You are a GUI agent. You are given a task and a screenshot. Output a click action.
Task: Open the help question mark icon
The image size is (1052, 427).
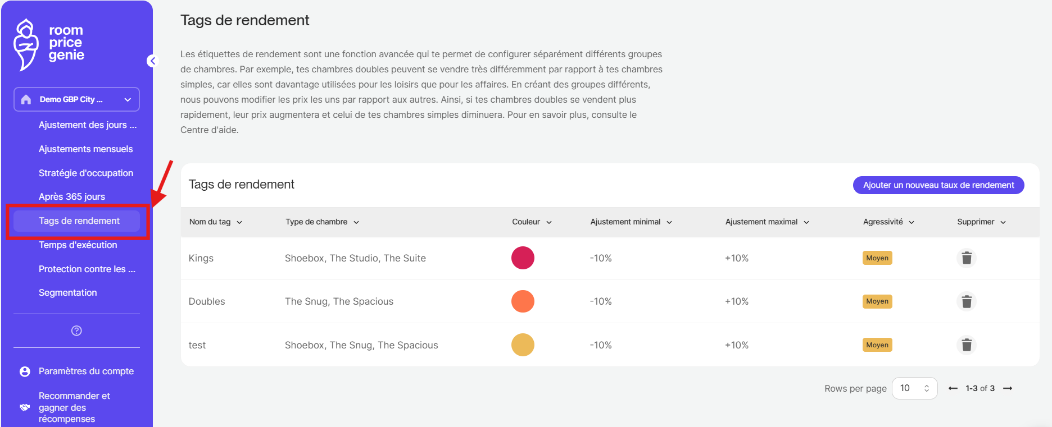point(76,330)
